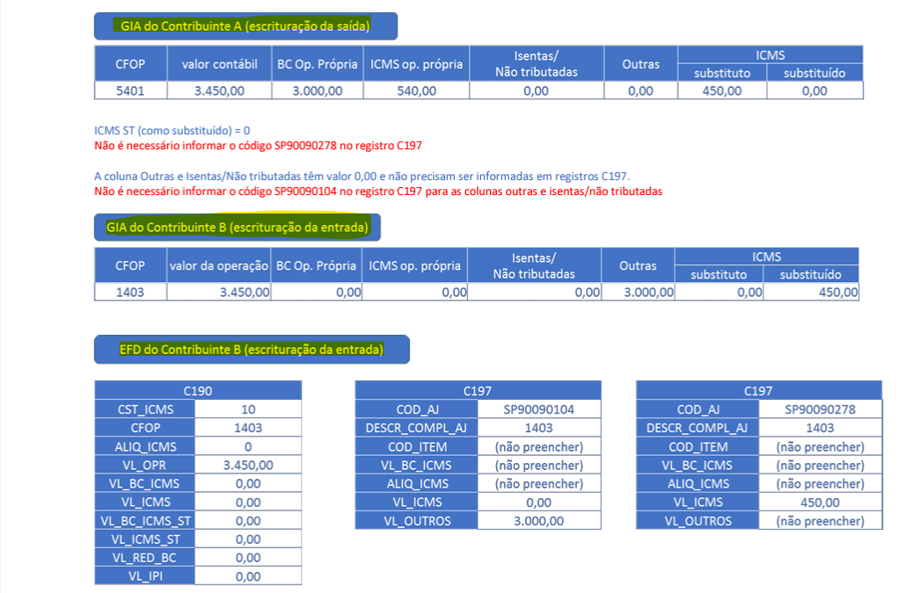
Task: Click the COD_ITEM label in the SP90090104 C197 table
Action: tap(417, 446)
